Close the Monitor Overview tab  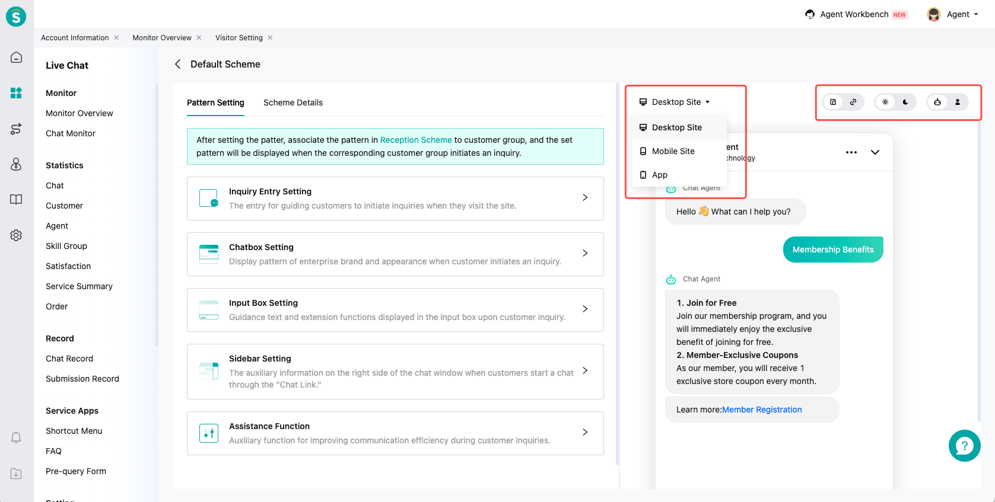pyautogui.click(x=199, y=37)
